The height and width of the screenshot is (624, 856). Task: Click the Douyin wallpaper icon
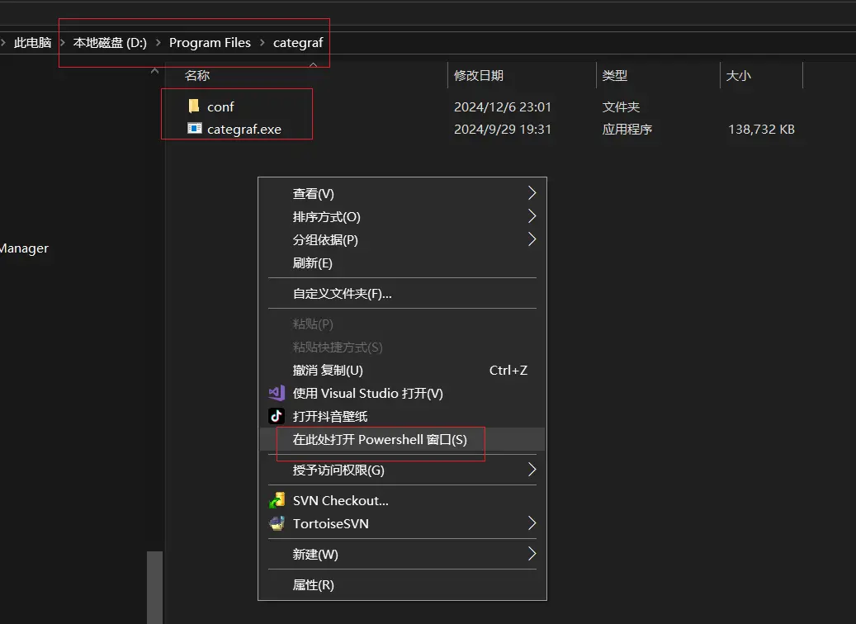277,417
